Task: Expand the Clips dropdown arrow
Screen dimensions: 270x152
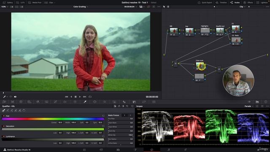Action: pyautogui.click(x=54, y=3)
